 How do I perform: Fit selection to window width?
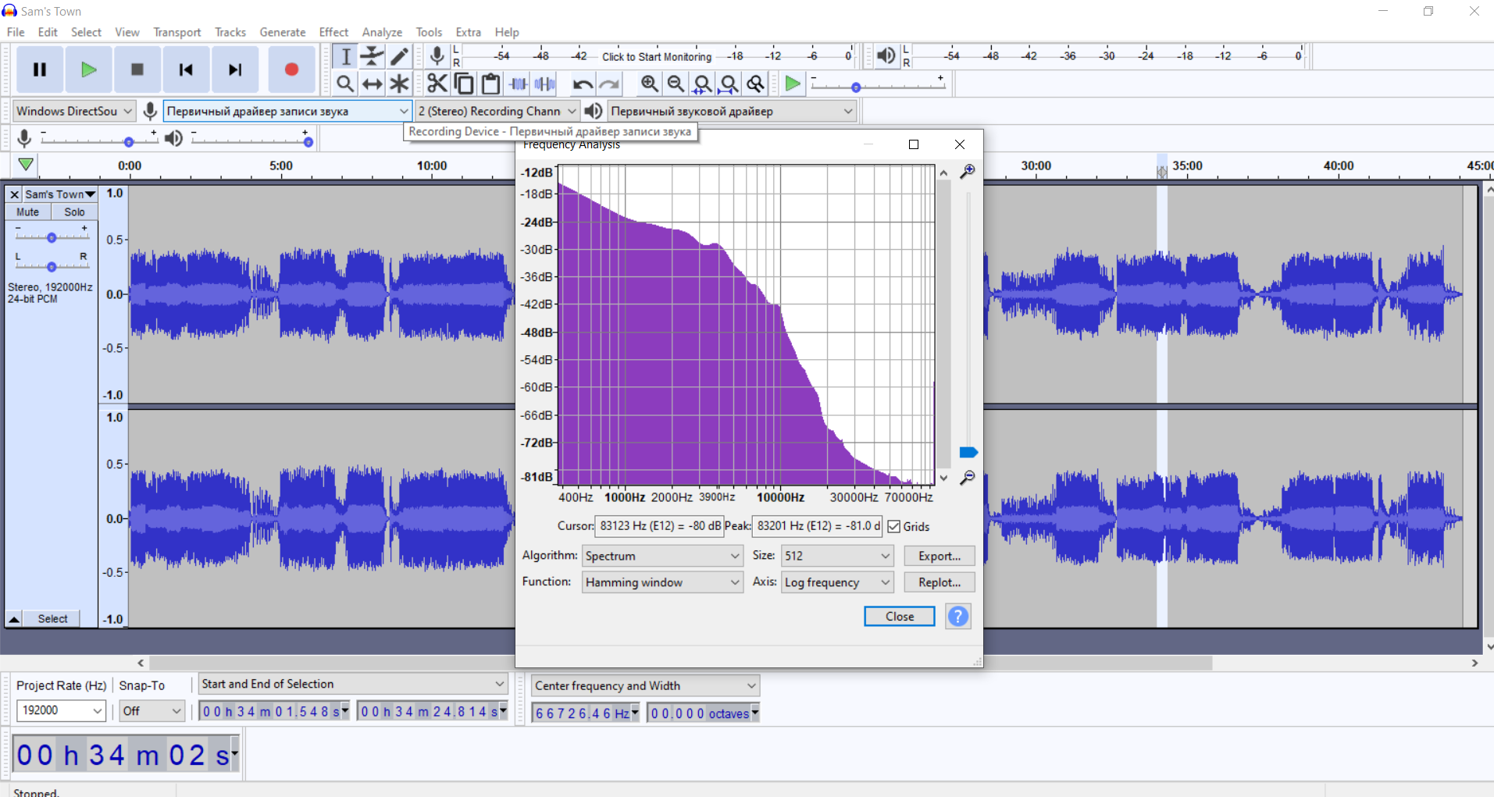point(702,84)
